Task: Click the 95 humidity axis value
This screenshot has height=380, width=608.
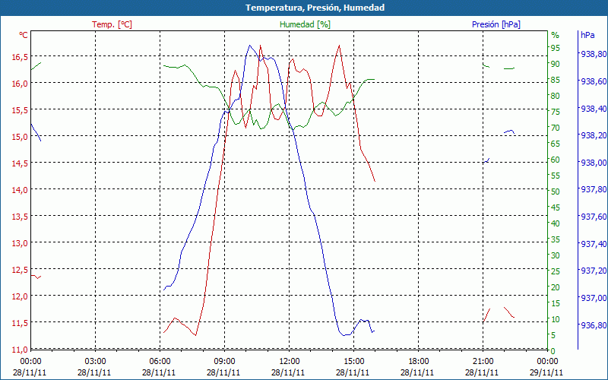Action: [556, 48]
